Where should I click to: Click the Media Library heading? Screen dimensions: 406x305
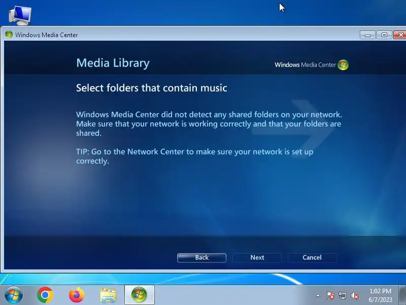pyautogui.click(x=113, y=63)
